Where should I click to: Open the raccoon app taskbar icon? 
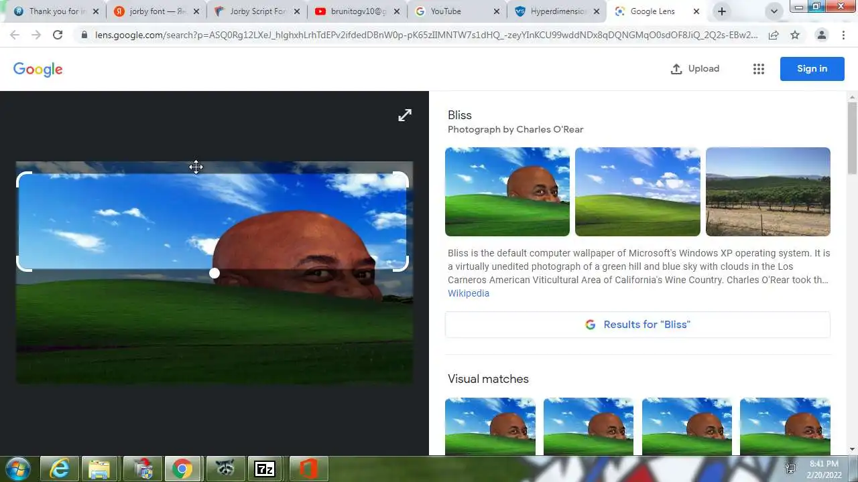point(225,469)
